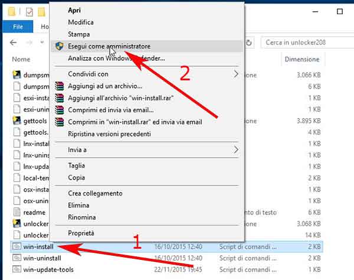Add to archive win-install.rar

(x=121, y=98)
